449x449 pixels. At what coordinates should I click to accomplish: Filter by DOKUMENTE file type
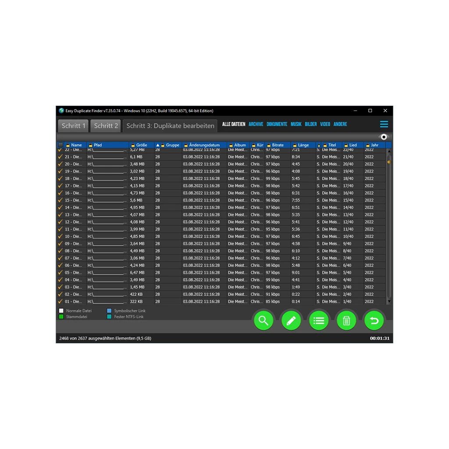point(277,124)
